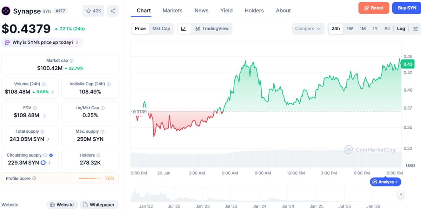Switch chart to Mkt Cap view
Image resolution: width=421 pixels, height=211 pixels.
pyautogui.click(x=161, y=29)
